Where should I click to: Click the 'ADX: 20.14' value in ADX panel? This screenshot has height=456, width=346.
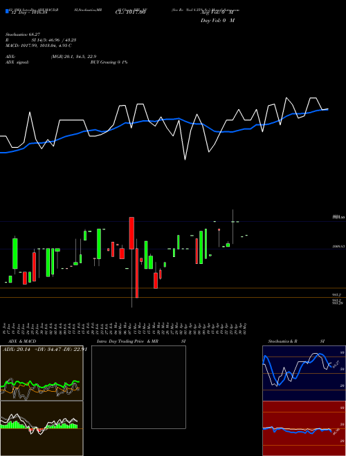(17, 350)
